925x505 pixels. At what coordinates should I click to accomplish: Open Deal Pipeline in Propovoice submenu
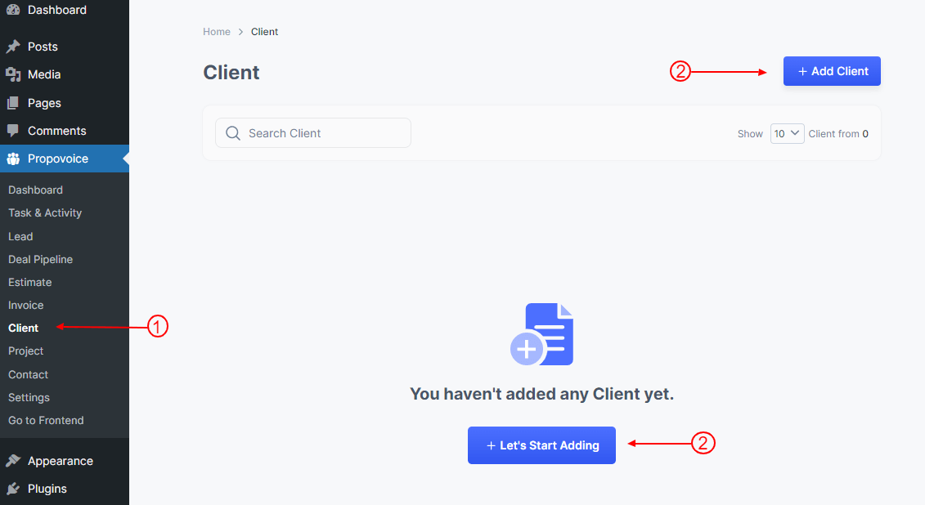(x=41, y=259)
